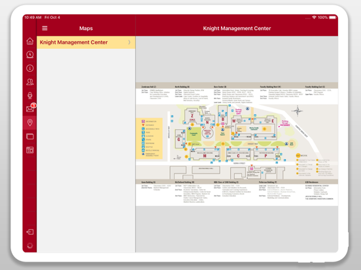This screenshot has height=270, width=361.
Task: Click building G on the map
Action: pos(180,139)
